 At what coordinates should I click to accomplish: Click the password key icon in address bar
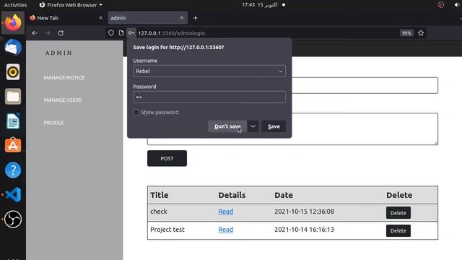(131, 33)
